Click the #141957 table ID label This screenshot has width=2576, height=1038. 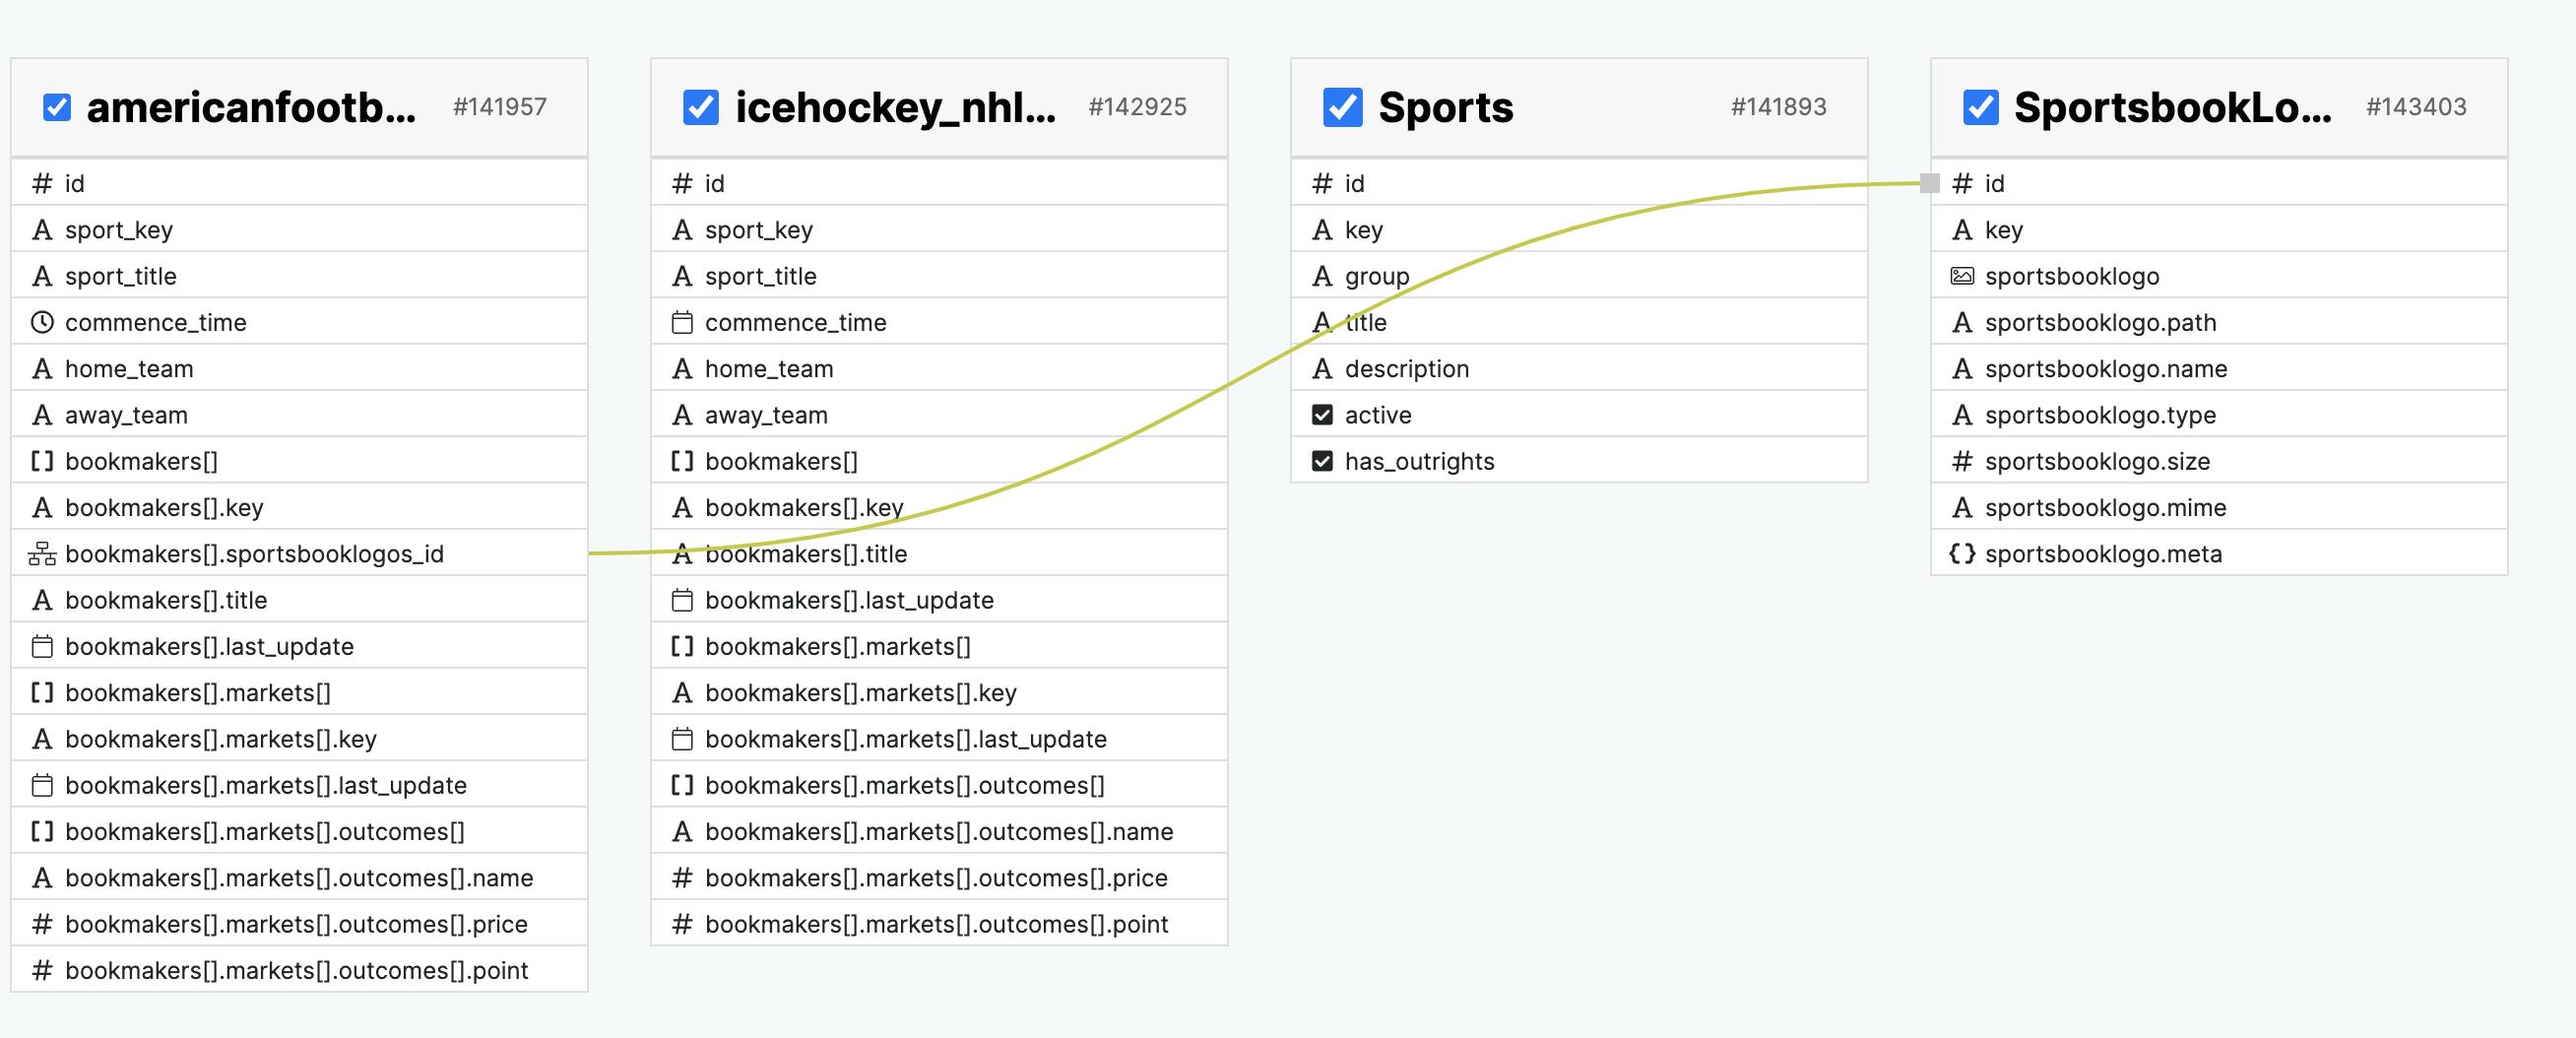[499, 107]
